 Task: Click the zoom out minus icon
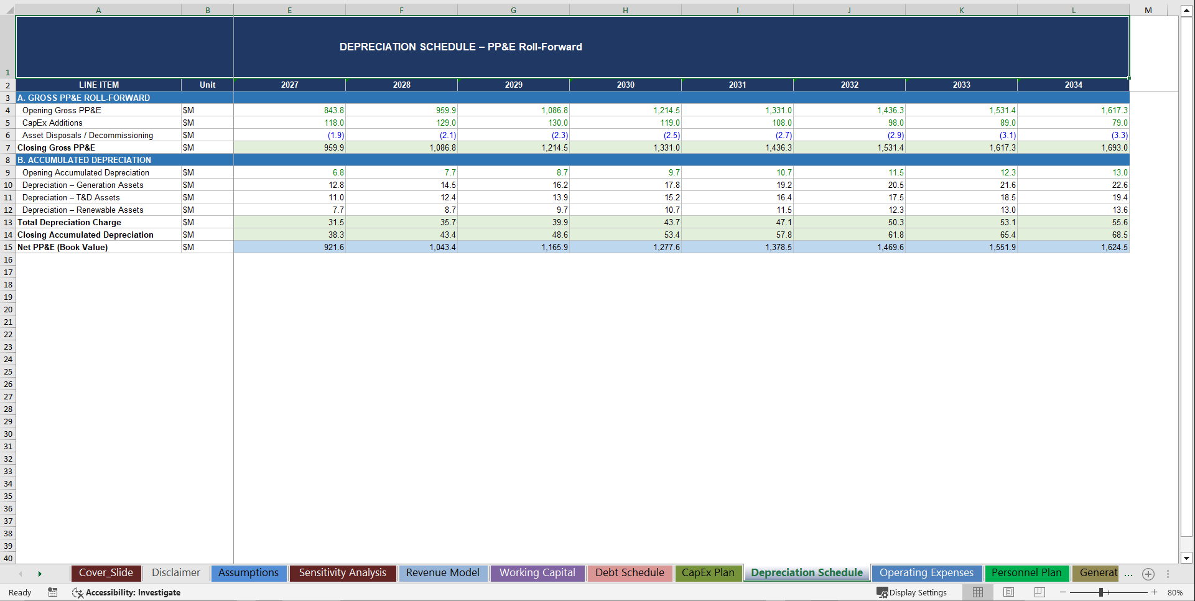[x=1063, y=592]
